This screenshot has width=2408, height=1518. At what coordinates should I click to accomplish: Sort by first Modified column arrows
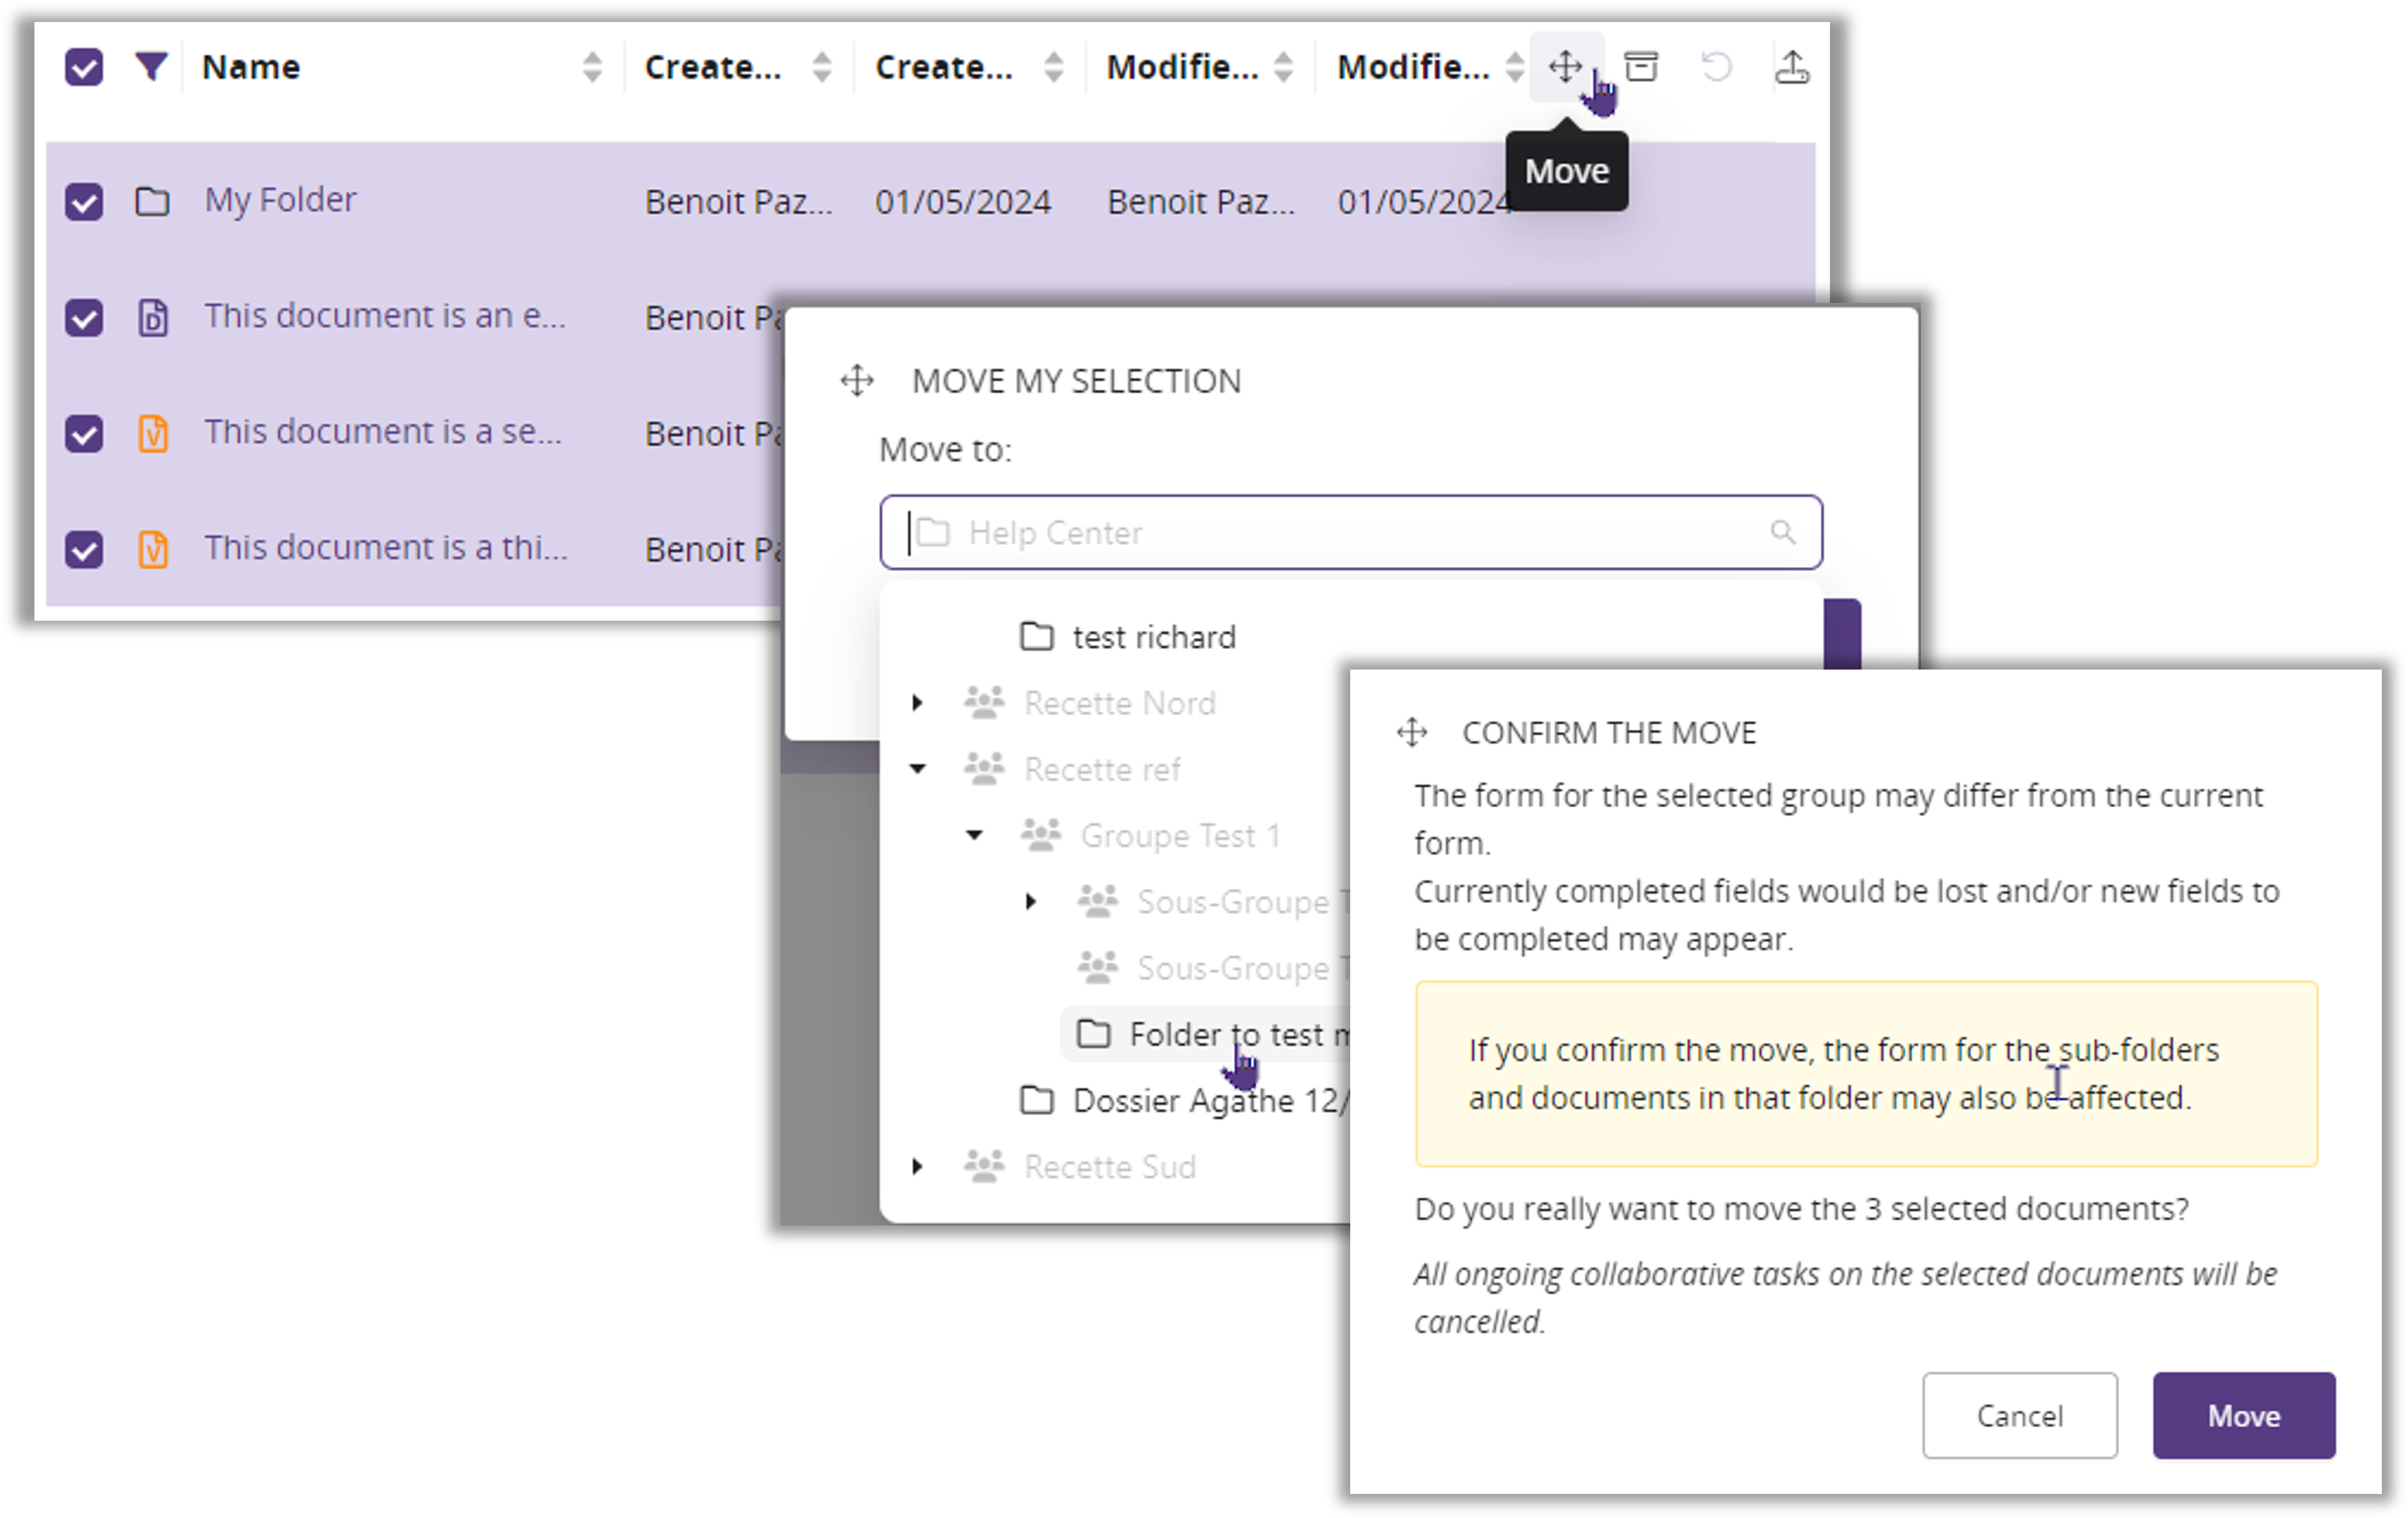click(1283, 67)
